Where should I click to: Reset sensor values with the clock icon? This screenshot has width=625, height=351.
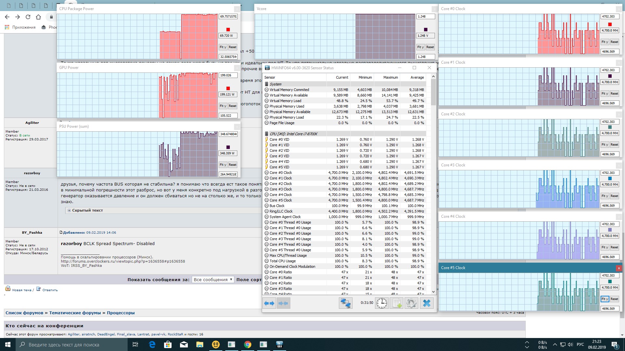382,303
